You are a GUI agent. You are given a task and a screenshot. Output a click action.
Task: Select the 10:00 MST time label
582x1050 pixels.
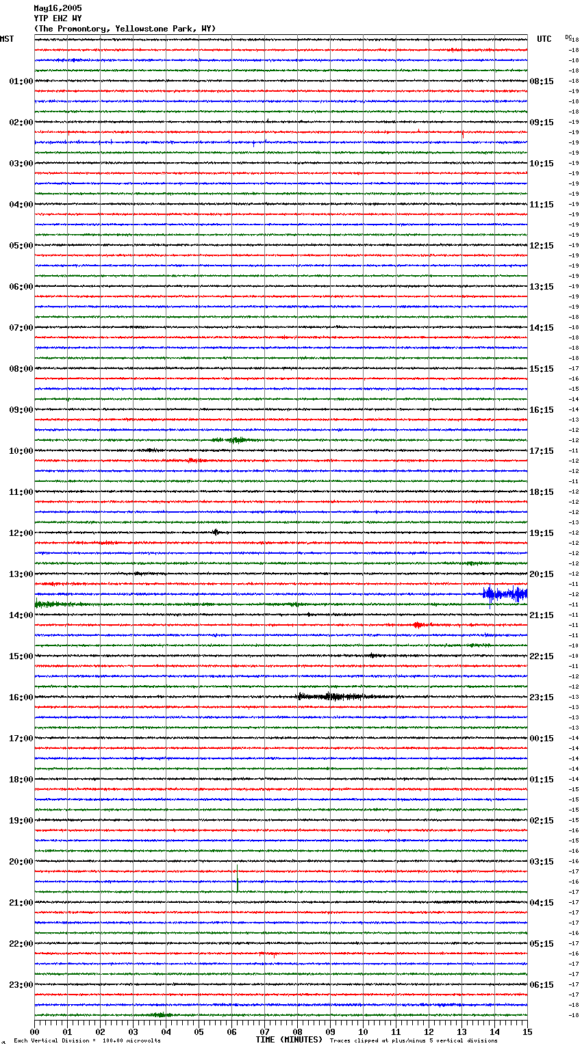tap(21, 451)
